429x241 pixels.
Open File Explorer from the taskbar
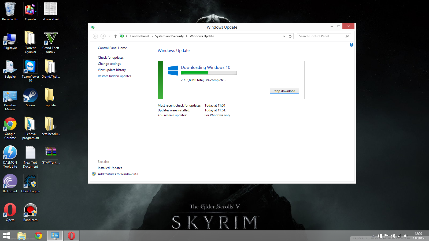[22, 236]
